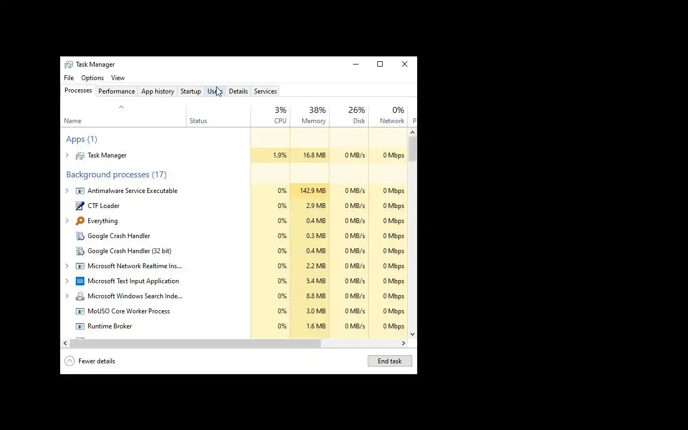
Task: Minimize the Task Manager window
Action: (355, 64)
